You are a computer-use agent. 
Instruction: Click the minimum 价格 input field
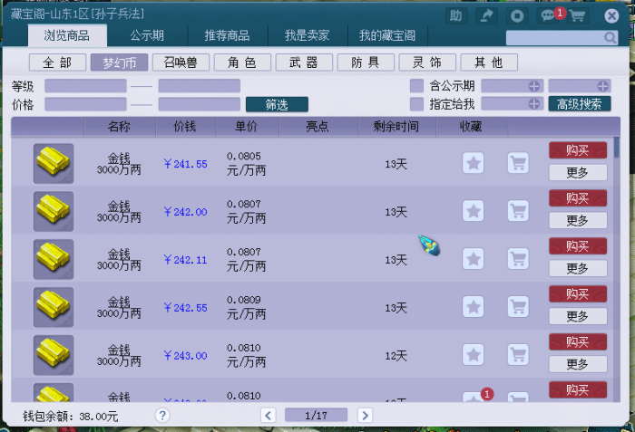(85, 104)
